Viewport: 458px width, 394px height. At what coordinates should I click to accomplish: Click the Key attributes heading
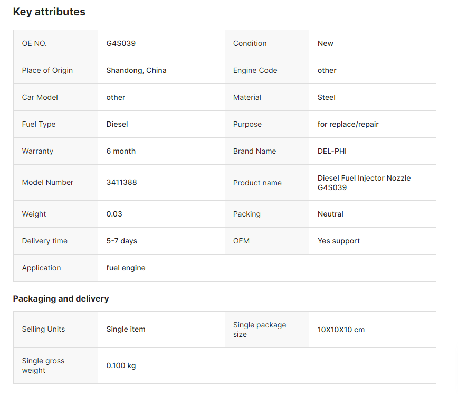49,12
